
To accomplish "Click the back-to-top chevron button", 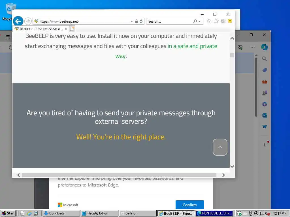I will coord(220,147).
